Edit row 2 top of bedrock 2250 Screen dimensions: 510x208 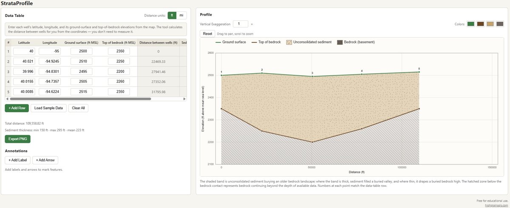pos(119,61)
